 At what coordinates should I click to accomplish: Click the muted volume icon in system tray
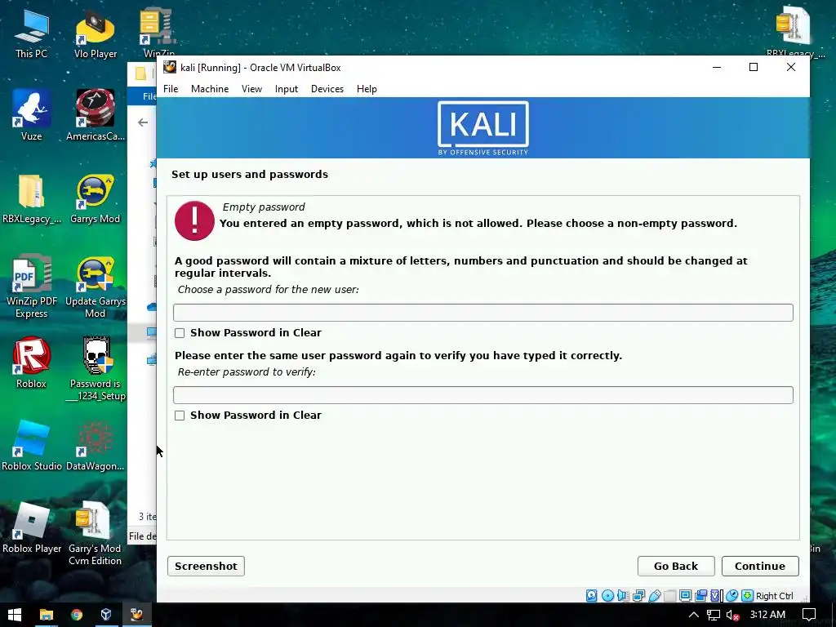733,616
